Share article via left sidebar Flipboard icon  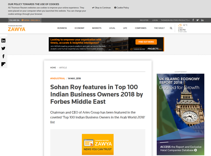(x=3, y=64)
